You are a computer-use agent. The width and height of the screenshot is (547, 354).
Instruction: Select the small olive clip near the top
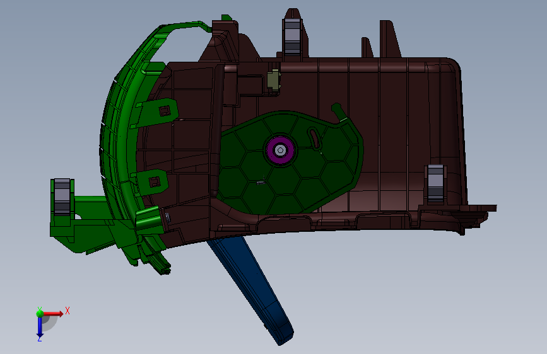274,81
